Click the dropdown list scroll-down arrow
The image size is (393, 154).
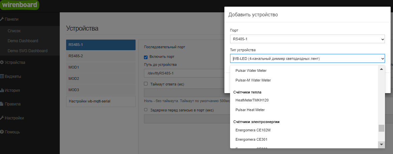coord(381,144)
